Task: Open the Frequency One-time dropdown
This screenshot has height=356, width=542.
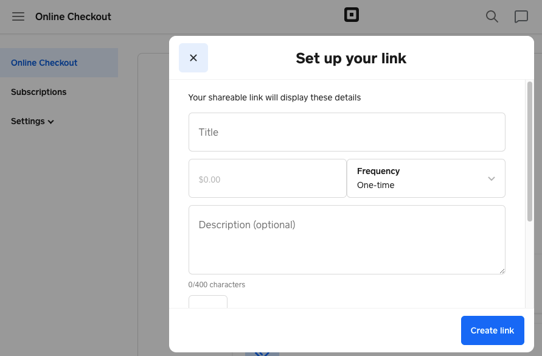Action: 426,178
